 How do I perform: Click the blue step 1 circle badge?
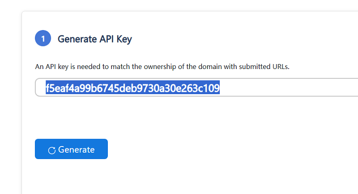click(43, 39)
